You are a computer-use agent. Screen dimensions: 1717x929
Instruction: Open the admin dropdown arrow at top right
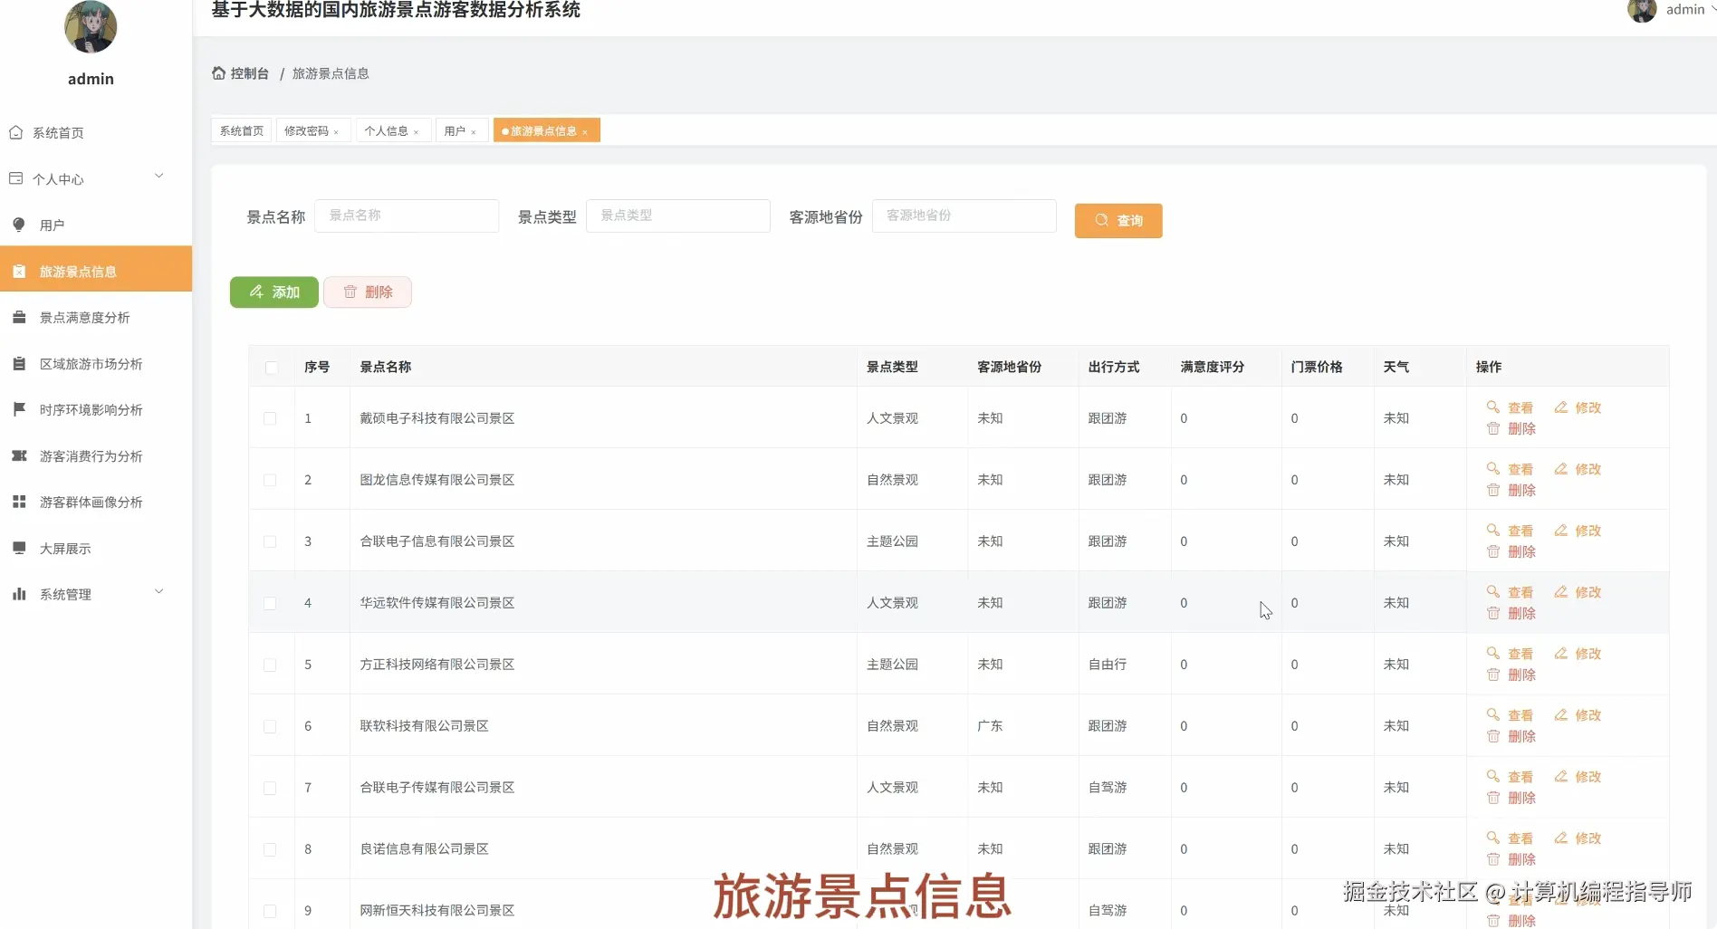1712,9
